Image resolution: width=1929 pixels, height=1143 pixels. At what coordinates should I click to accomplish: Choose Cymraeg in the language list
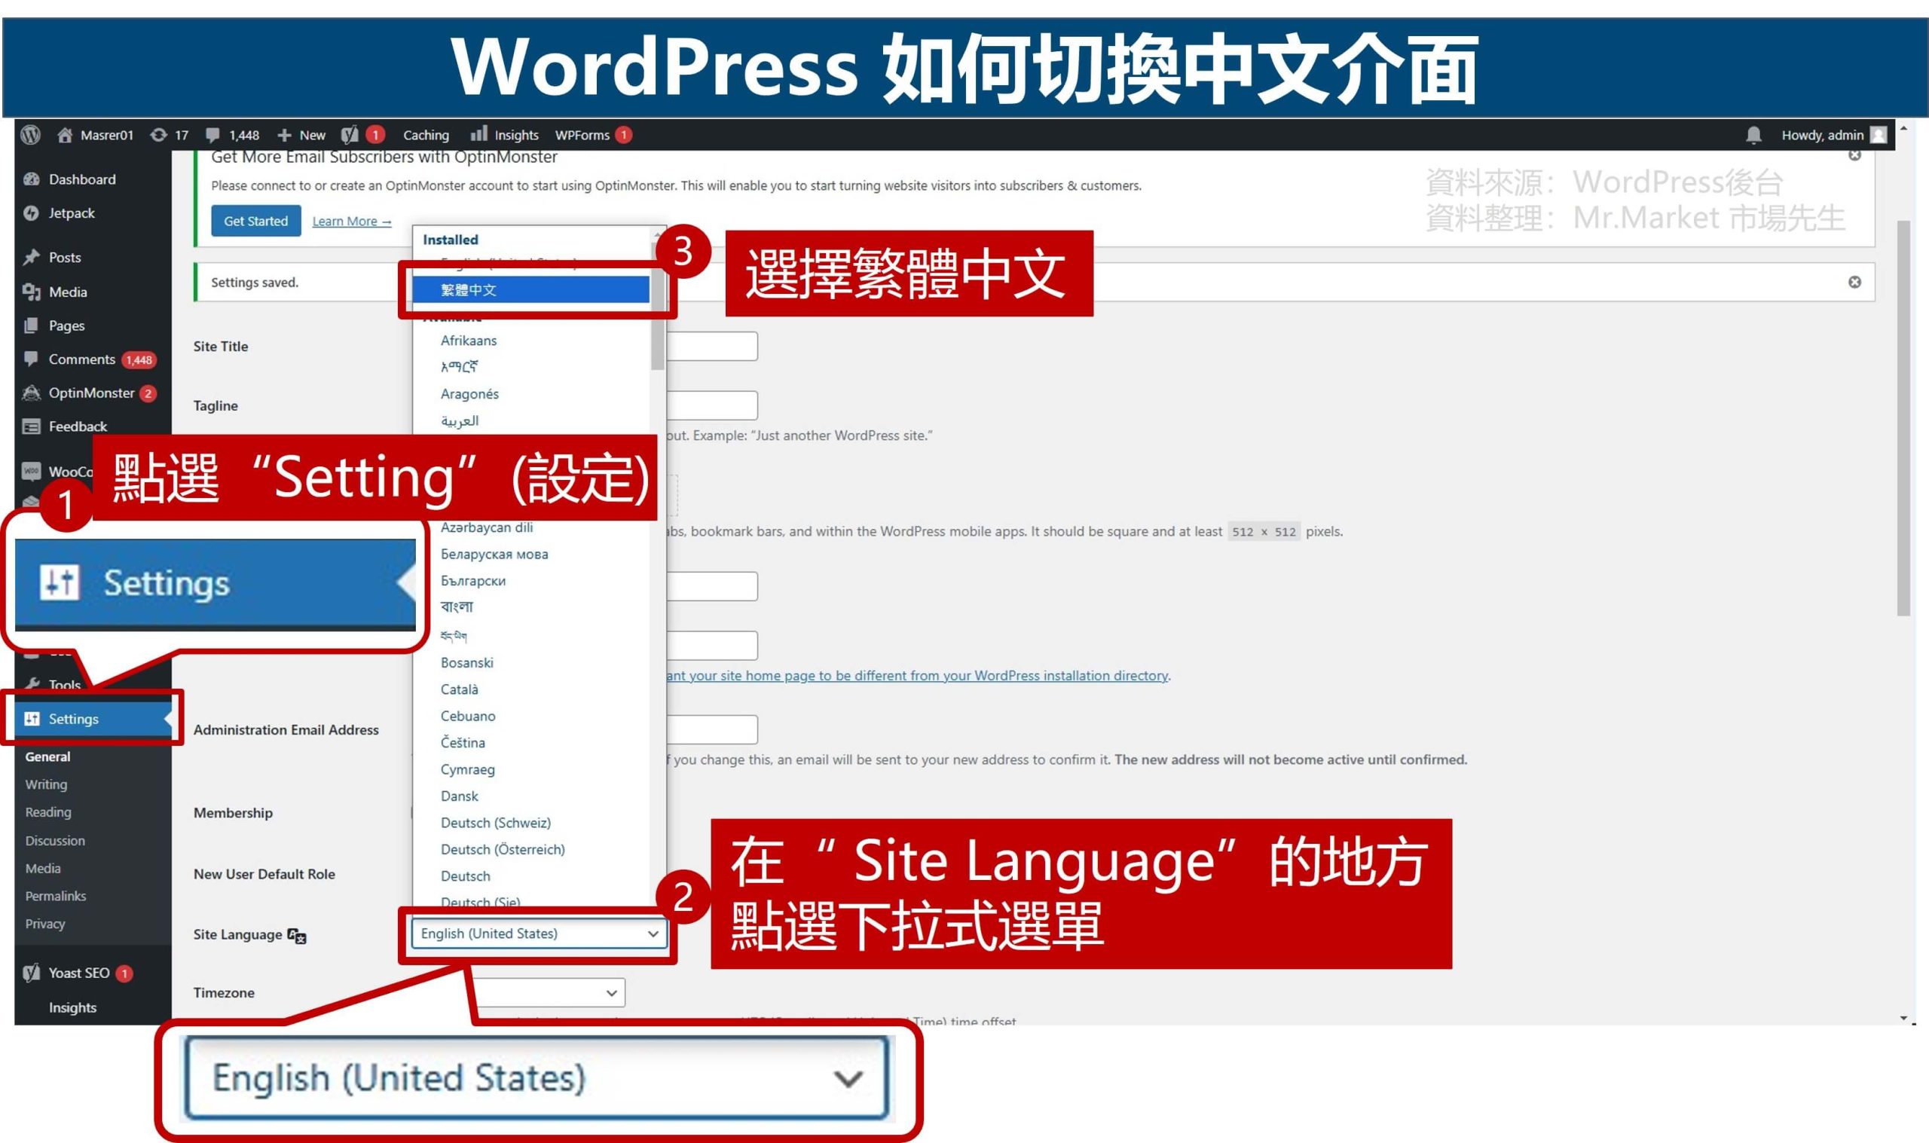[x=467, y=769]
